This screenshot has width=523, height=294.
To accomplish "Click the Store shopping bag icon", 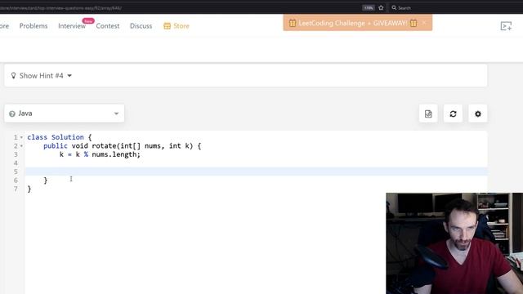I will (167, 26).
